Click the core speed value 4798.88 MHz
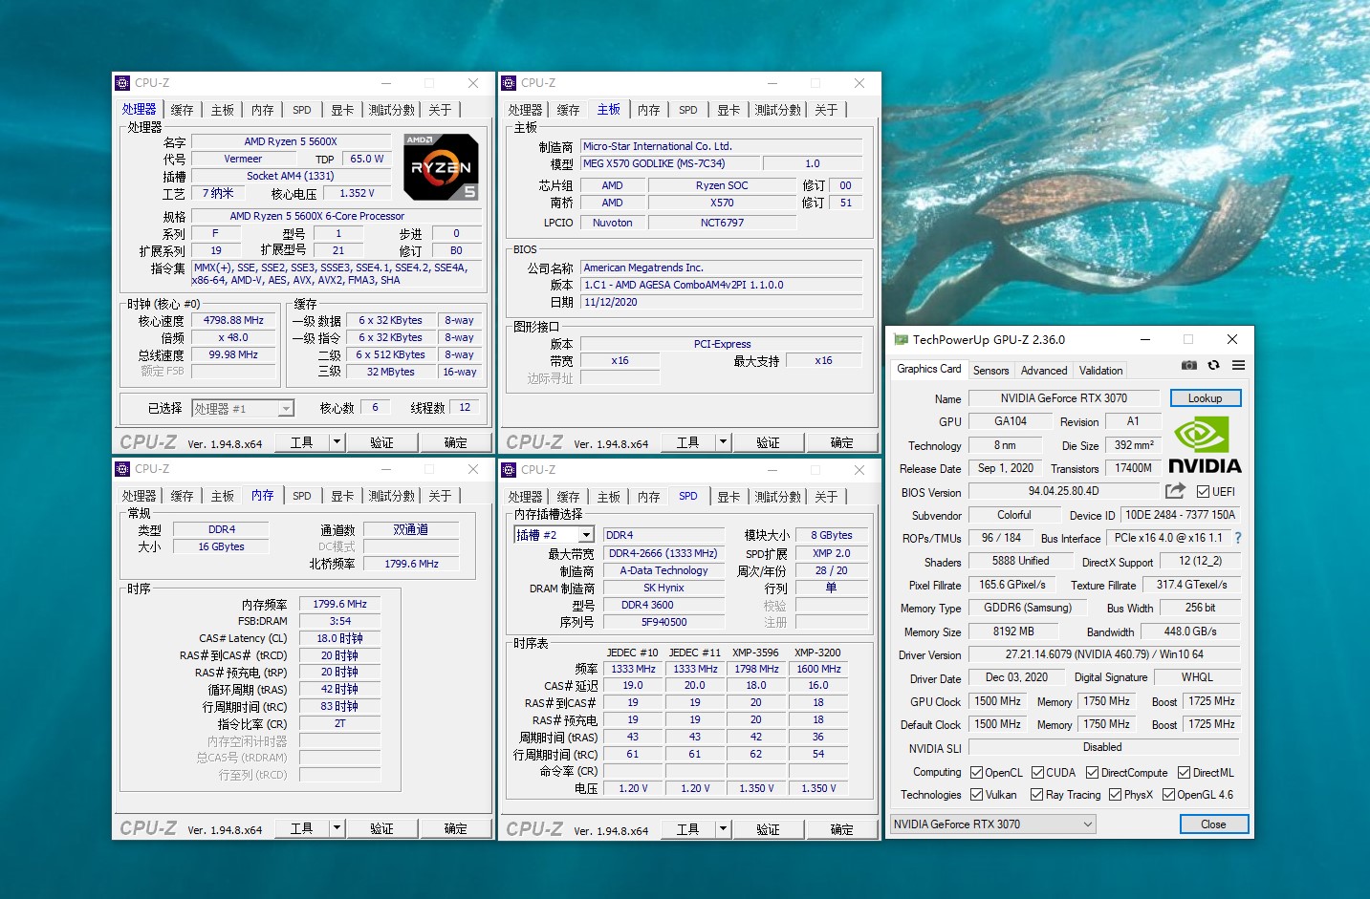 [233, 320]
